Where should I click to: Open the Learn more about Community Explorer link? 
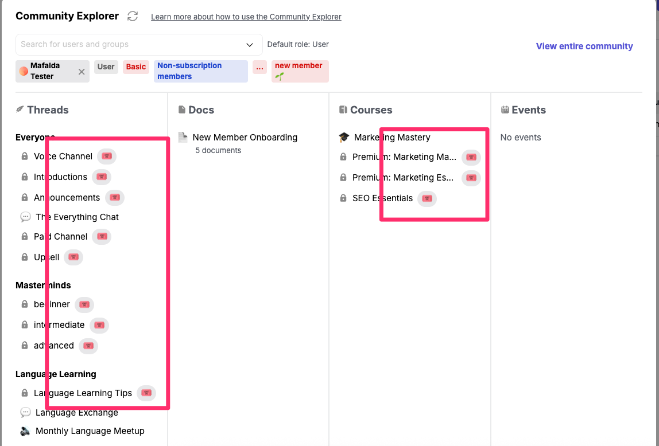click(246, 17)
